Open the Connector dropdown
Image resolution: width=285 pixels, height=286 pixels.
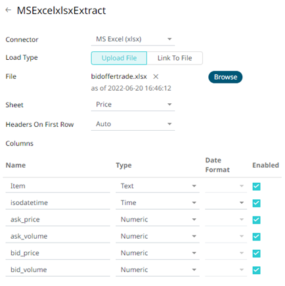(x=133, y=39)
